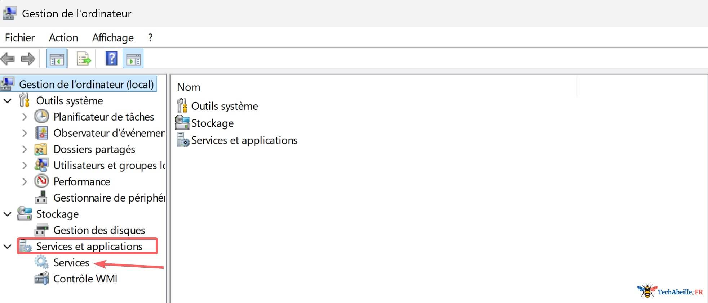Select Stockage in the tree

57,214
